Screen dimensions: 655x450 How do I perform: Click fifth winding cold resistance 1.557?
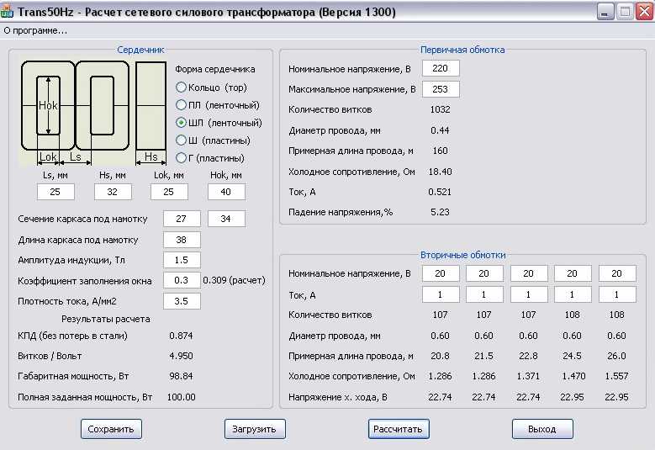click(616, 376)
